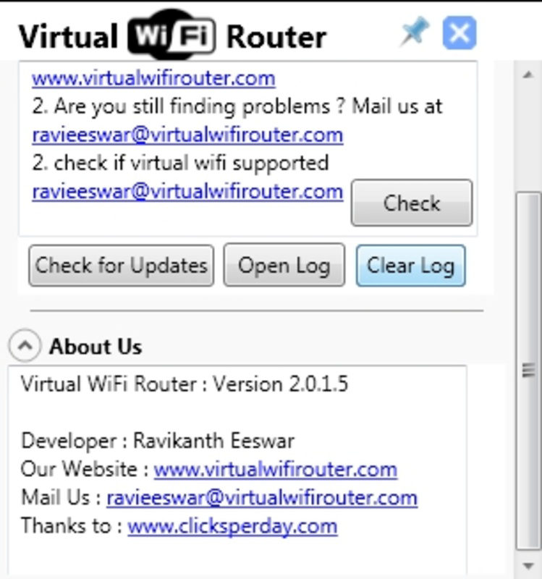
Task: Open the top www.virtualwifirouter.com help link
Action: click(153, 78)
